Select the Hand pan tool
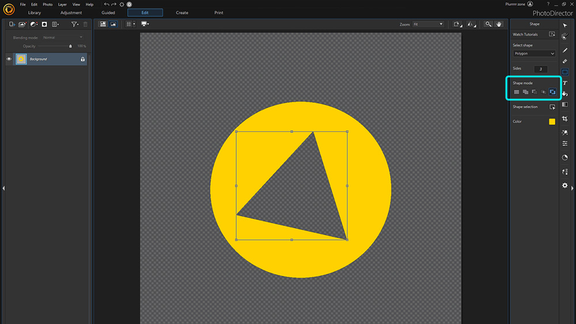The height and width of the screenshot is (324, 576). click(x=498, y=24)
